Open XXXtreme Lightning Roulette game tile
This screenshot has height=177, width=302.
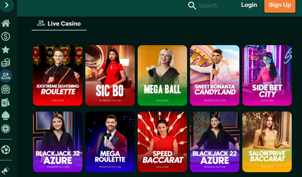(58, 75)
